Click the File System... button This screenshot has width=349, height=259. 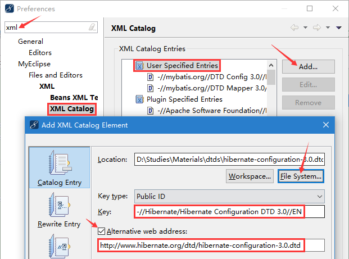click(301, 176)
